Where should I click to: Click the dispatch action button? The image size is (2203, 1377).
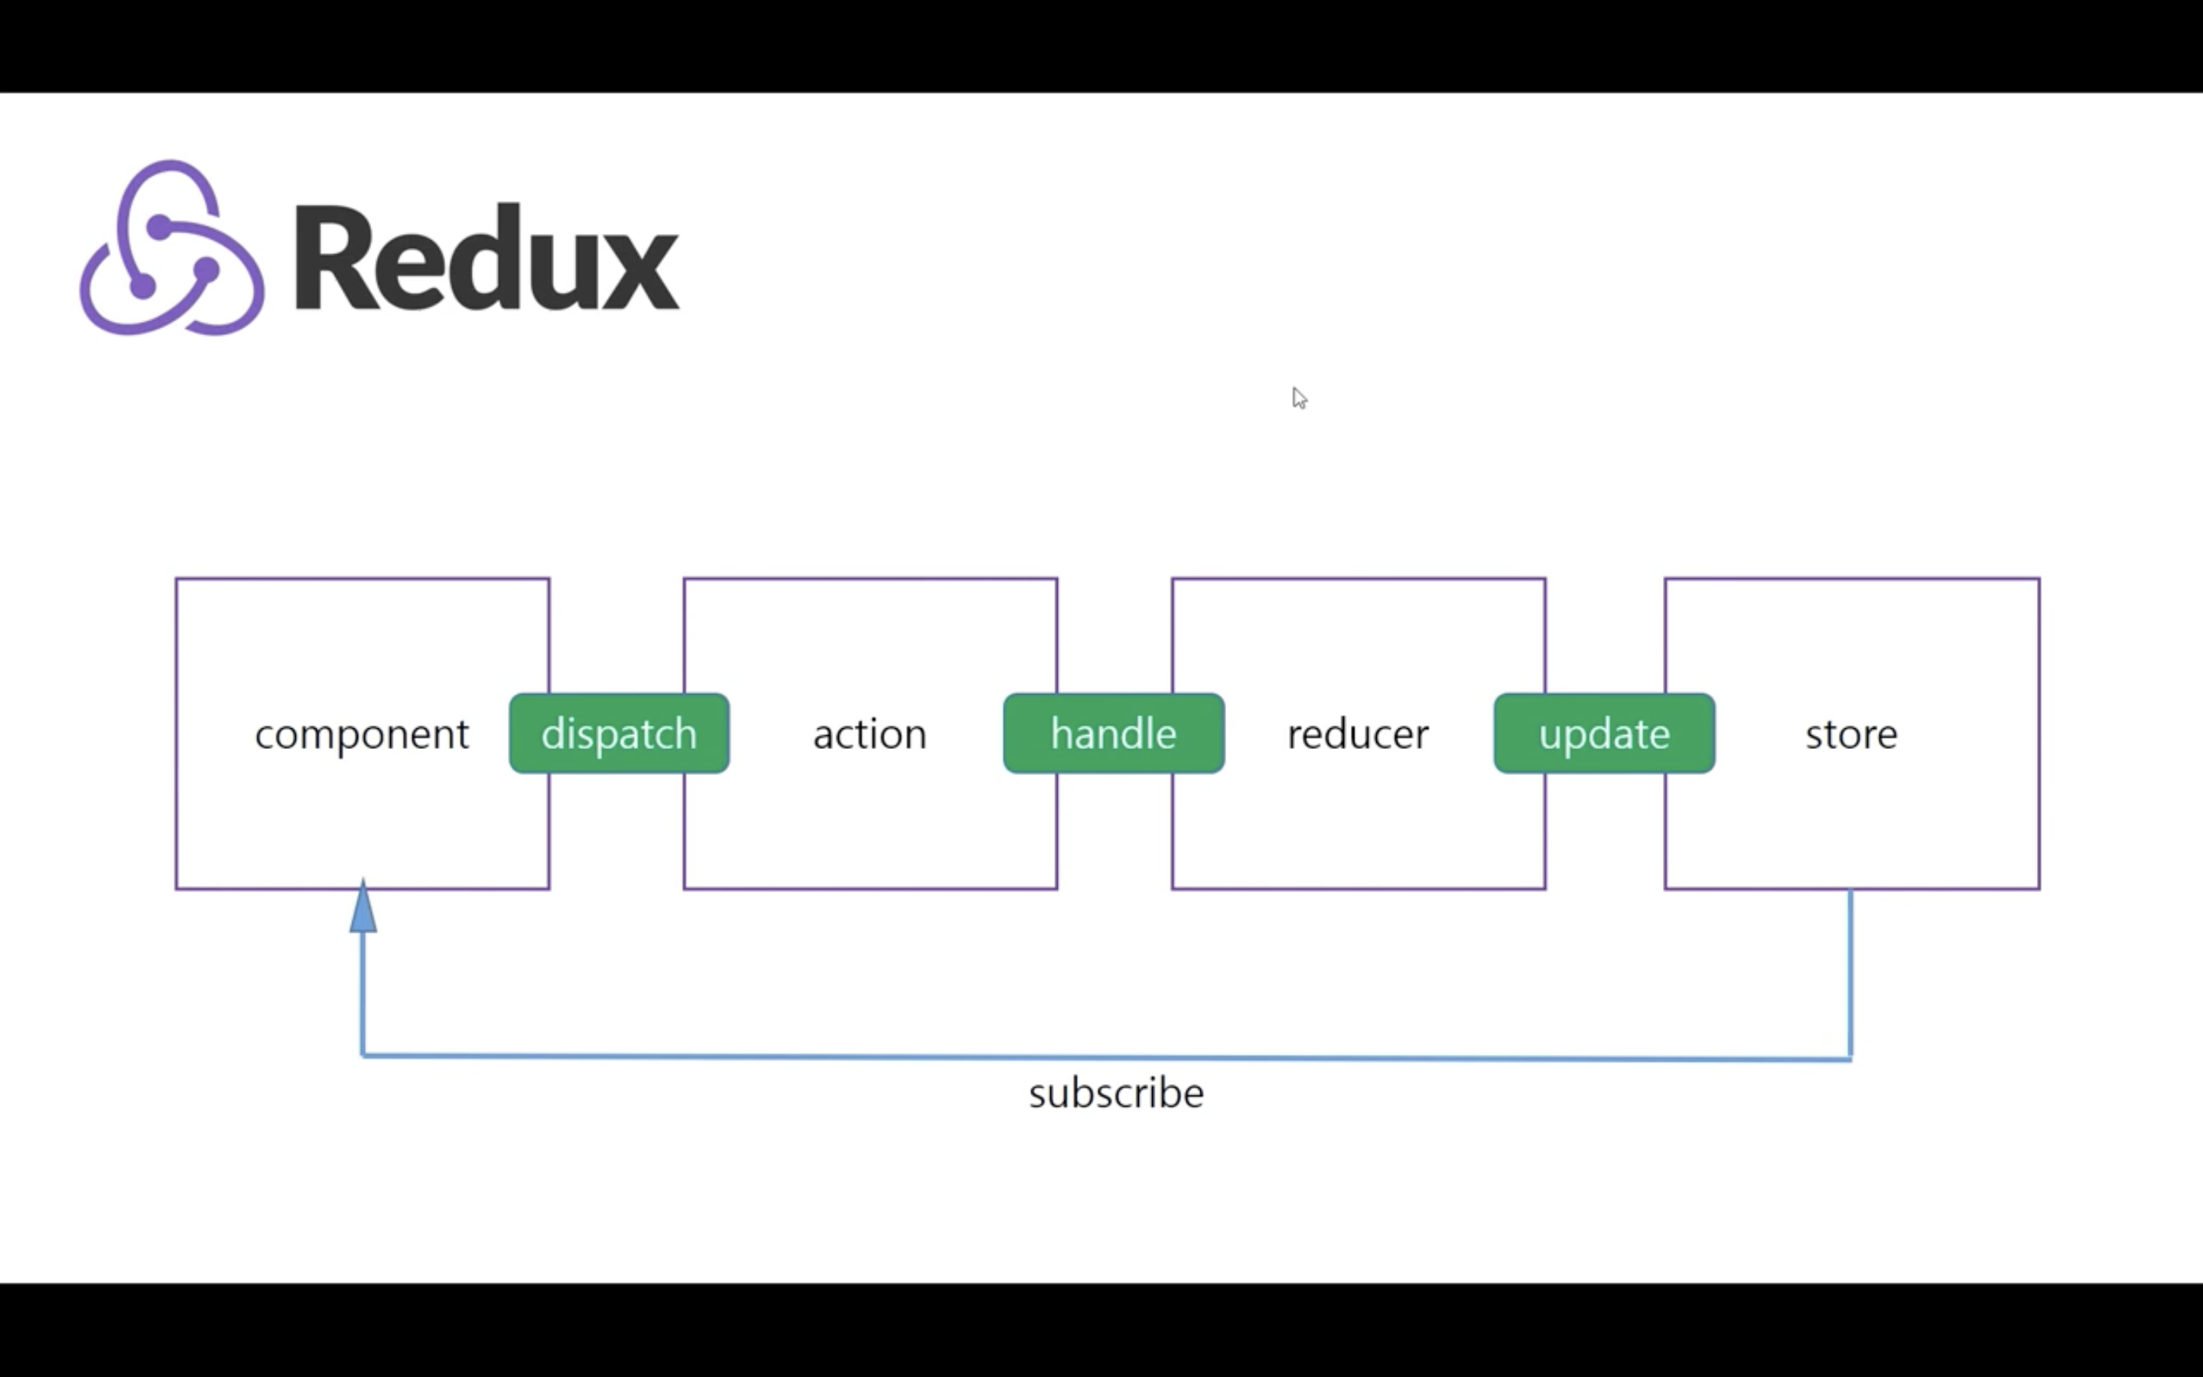coord(619,733)
